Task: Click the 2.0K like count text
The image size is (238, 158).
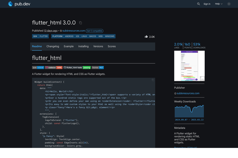Action: [152, 37]
